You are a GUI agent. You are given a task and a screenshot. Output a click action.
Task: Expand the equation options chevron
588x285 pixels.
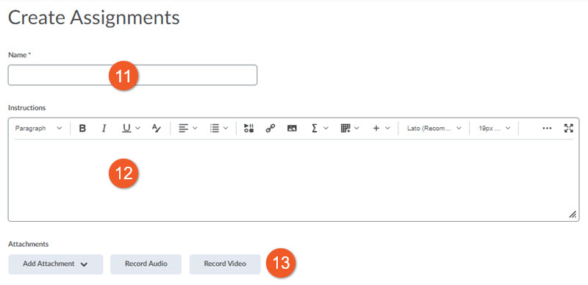[326, 129]
